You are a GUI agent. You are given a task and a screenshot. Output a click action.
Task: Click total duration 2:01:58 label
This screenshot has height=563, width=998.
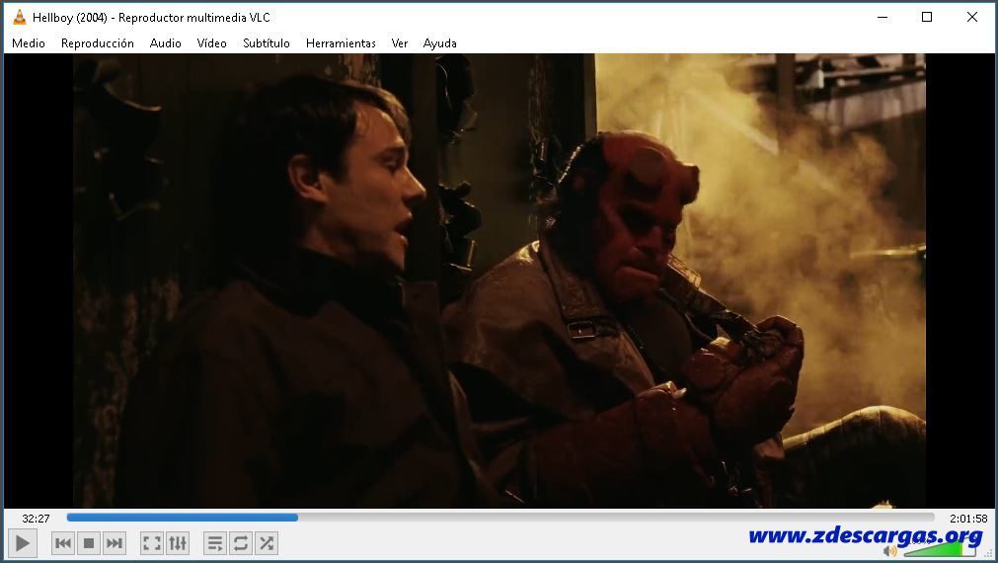(968, 519)
